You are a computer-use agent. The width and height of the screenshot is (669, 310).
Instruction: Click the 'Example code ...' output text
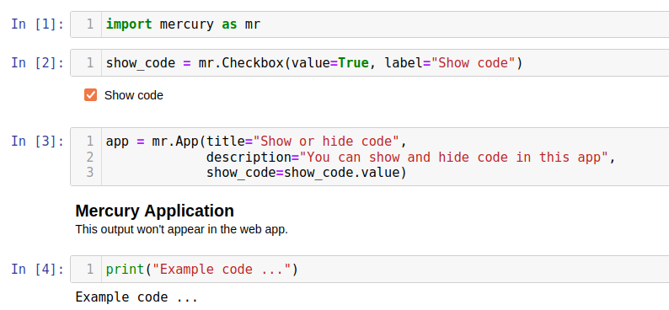pos(136,297)
